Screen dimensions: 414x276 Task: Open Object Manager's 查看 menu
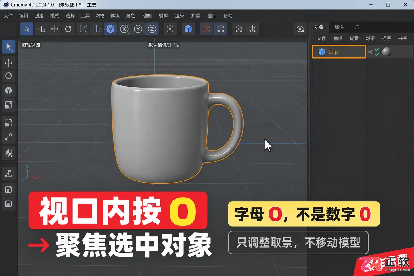click(354, 38)
